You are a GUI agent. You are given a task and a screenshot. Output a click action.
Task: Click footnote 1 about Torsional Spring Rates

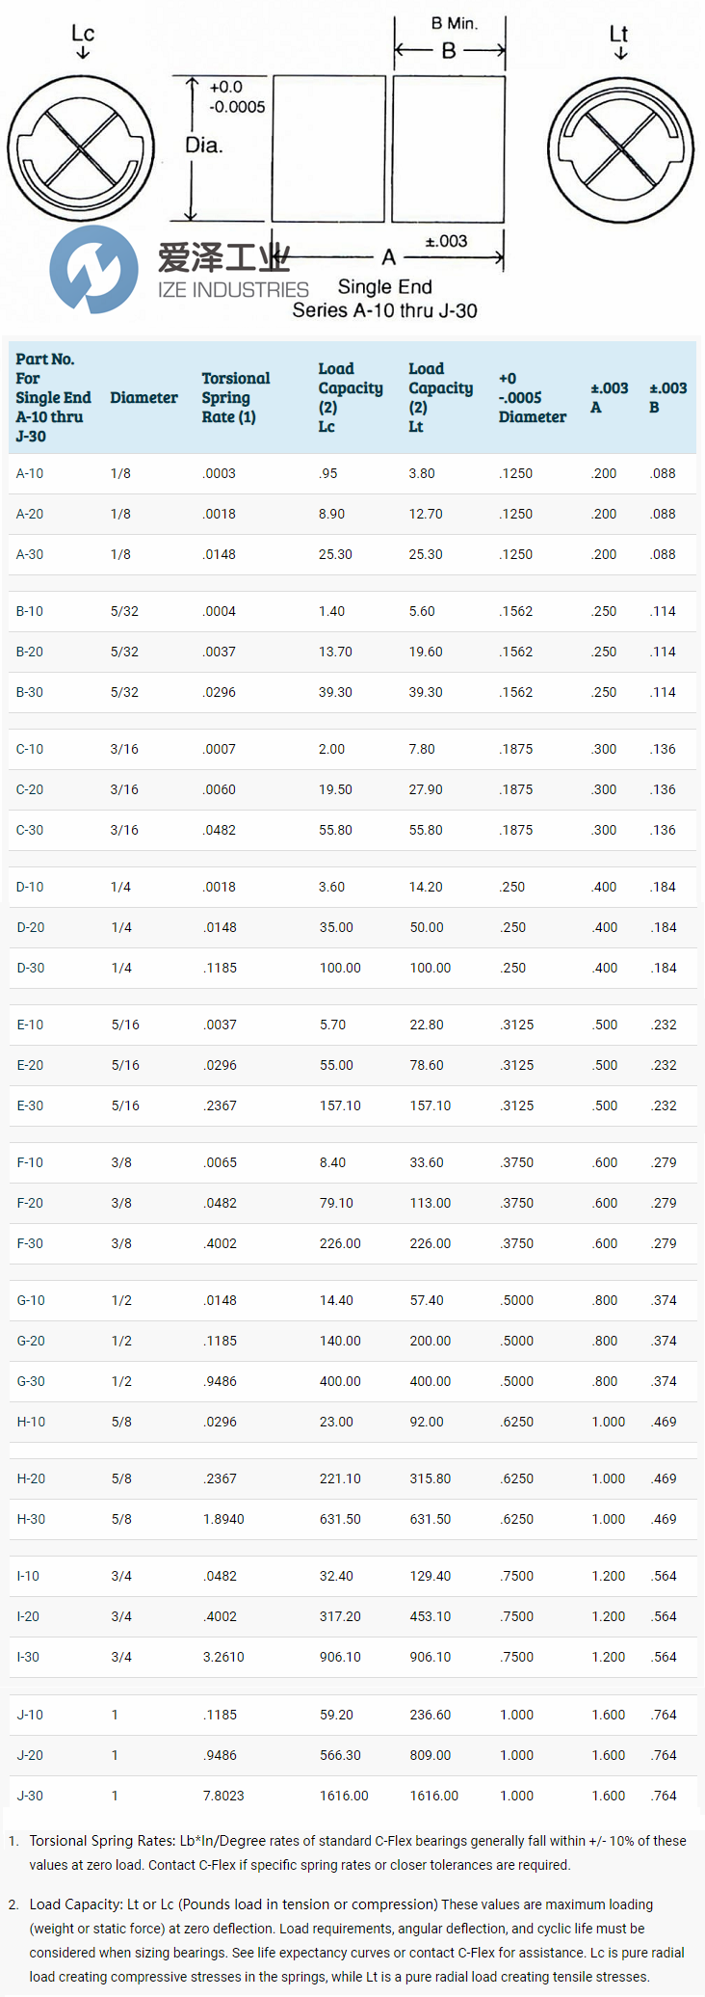point(356,1852)
